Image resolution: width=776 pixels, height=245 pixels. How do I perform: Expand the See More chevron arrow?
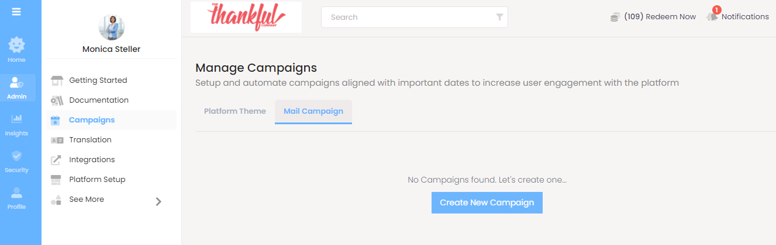pyautogui.click(x=158, y=201)
